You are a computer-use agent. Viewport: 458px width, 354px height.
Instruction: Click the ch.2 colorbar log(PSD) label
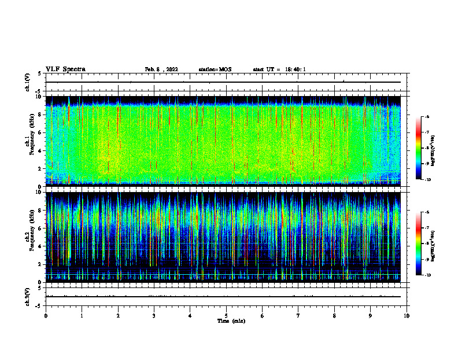pyautogui.click(x=433, y=246)
